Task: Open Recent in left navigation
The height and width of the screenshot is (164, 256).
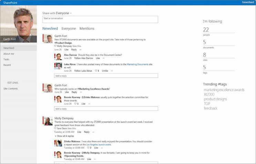Action: [7, 65]
